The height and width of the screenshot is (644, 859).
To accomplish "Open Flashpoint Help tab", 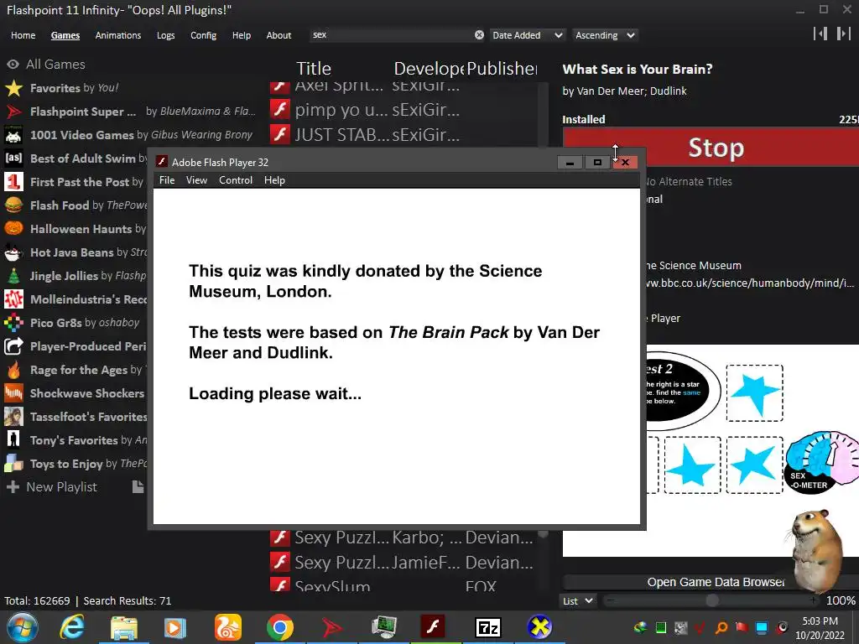I will [x=241, y=35].
